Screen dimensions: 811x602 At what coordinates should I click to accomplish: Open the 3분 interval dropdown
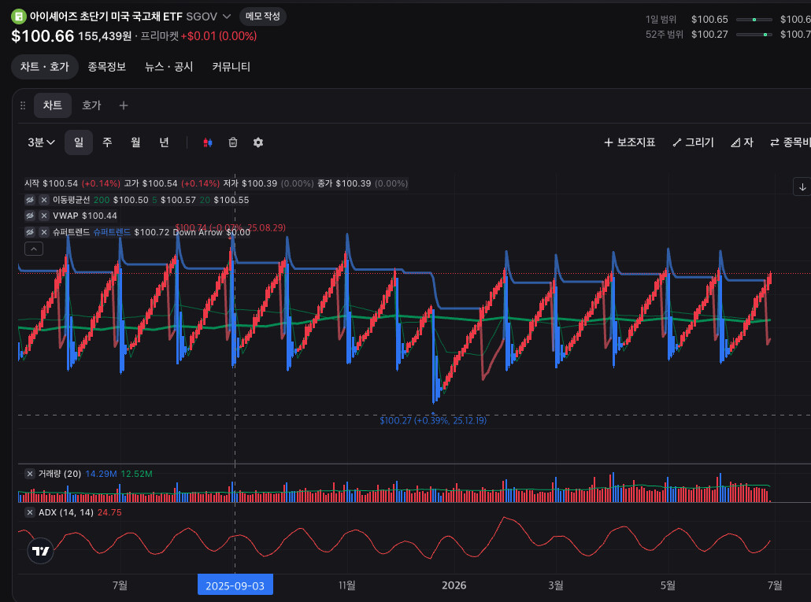click(42, 142)
